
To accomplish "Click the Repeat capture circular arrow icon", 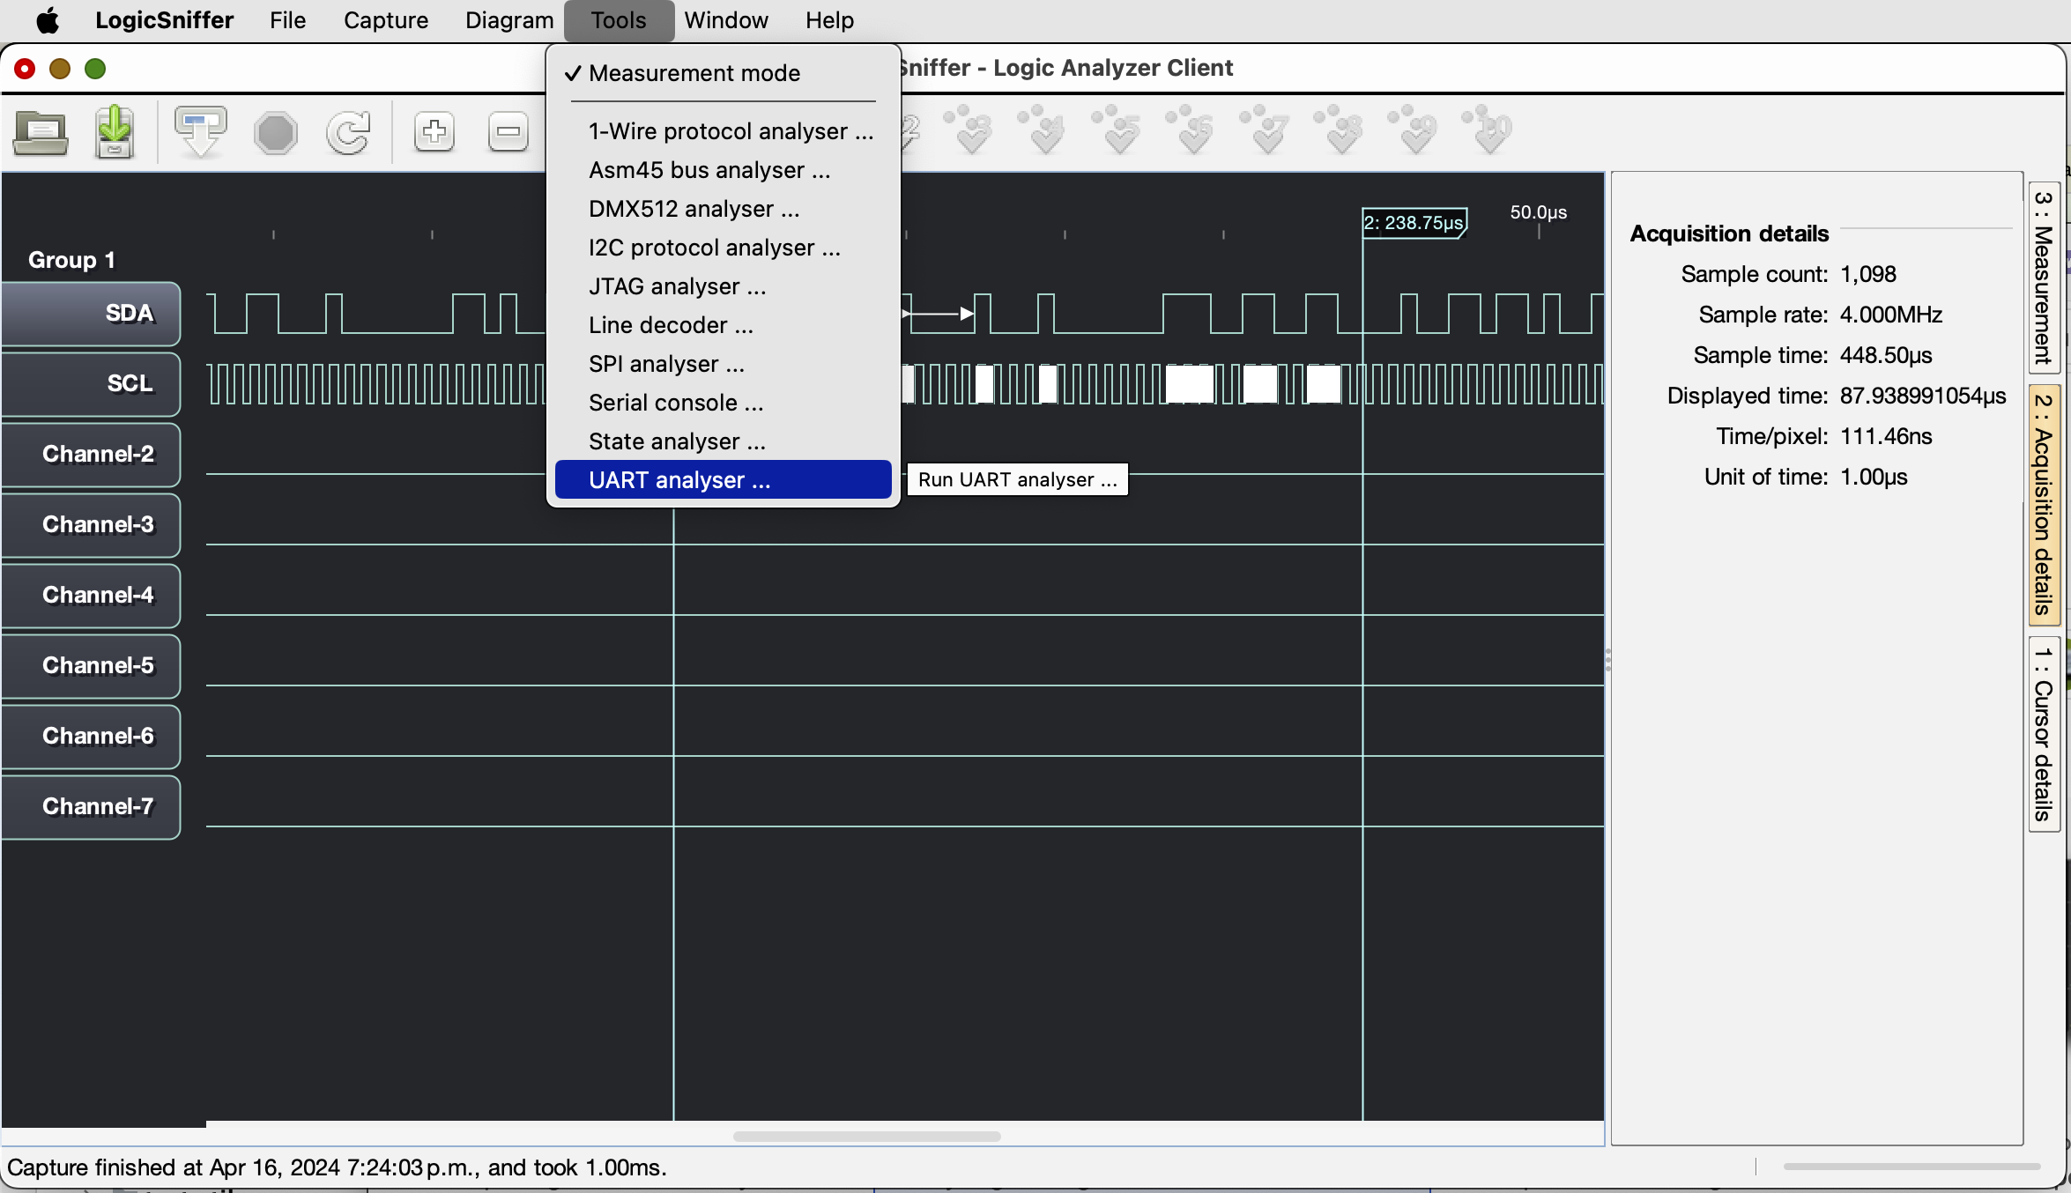I will click(x=349, y=133).
